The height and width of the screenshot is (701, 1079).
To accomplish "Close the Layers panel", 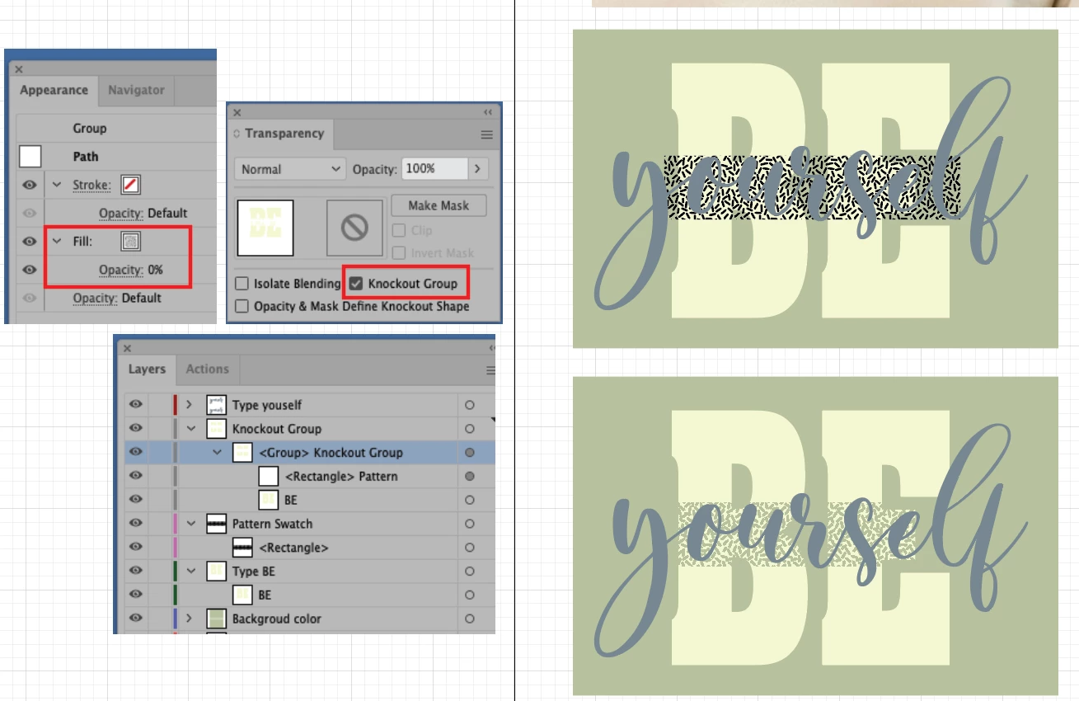I will [x=126, y=348].
